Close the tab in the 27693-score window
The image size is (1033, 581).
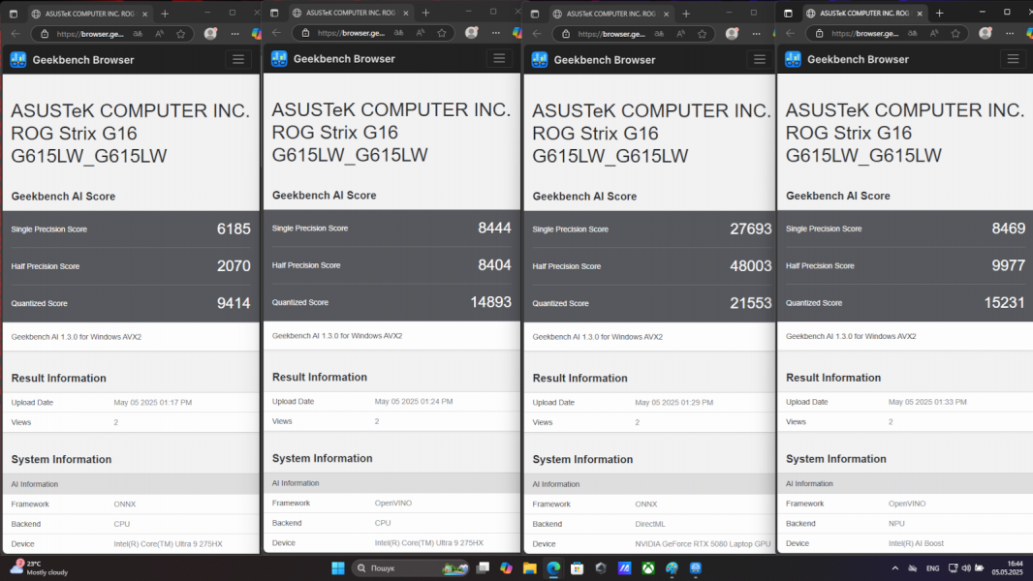666,14
